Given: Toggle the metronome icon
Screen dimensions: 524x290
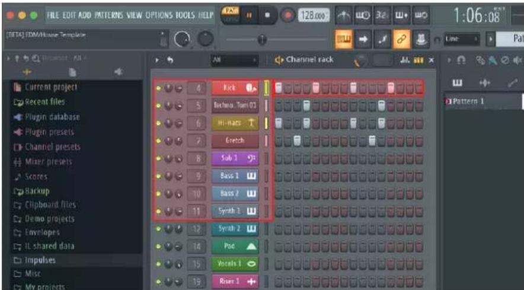Looking at the screenshot, I should [x=343, y=15].
